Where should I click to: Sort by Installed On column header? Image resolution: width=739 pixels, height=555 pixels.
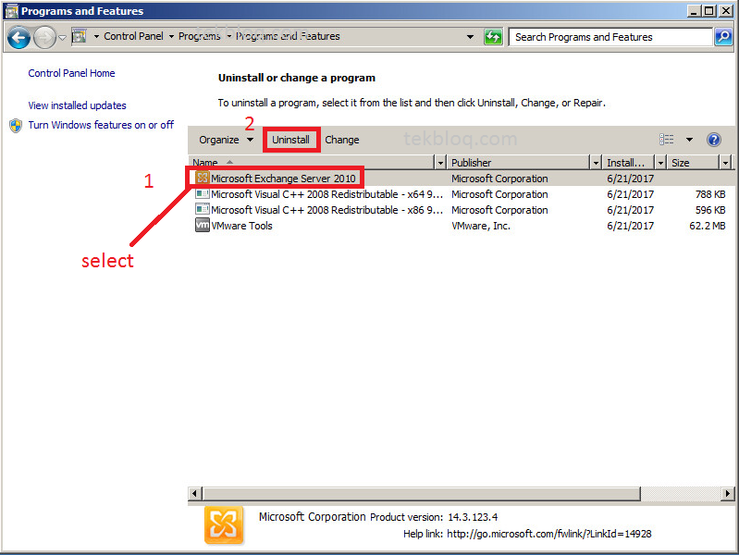click(629, 163)
